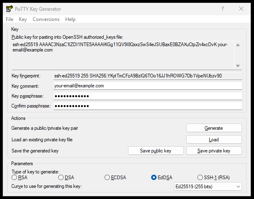Click into the Key comment field

147,86
